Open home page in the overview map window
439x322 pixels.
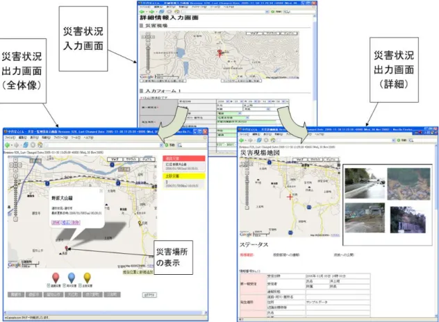point(40,144)
